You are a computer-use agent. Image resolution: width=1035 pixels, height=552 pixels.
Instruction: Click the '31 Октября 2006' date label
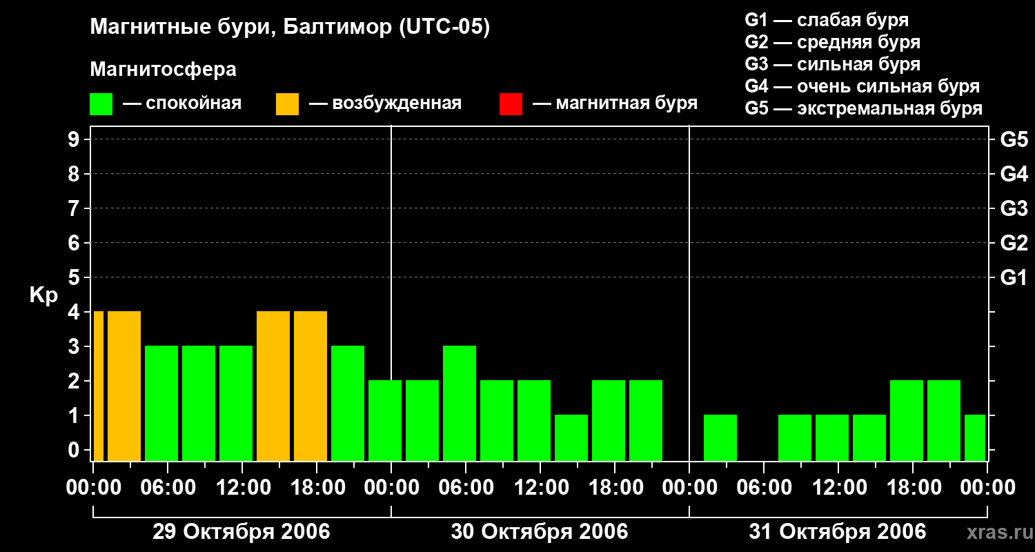(x=838, y=532)
